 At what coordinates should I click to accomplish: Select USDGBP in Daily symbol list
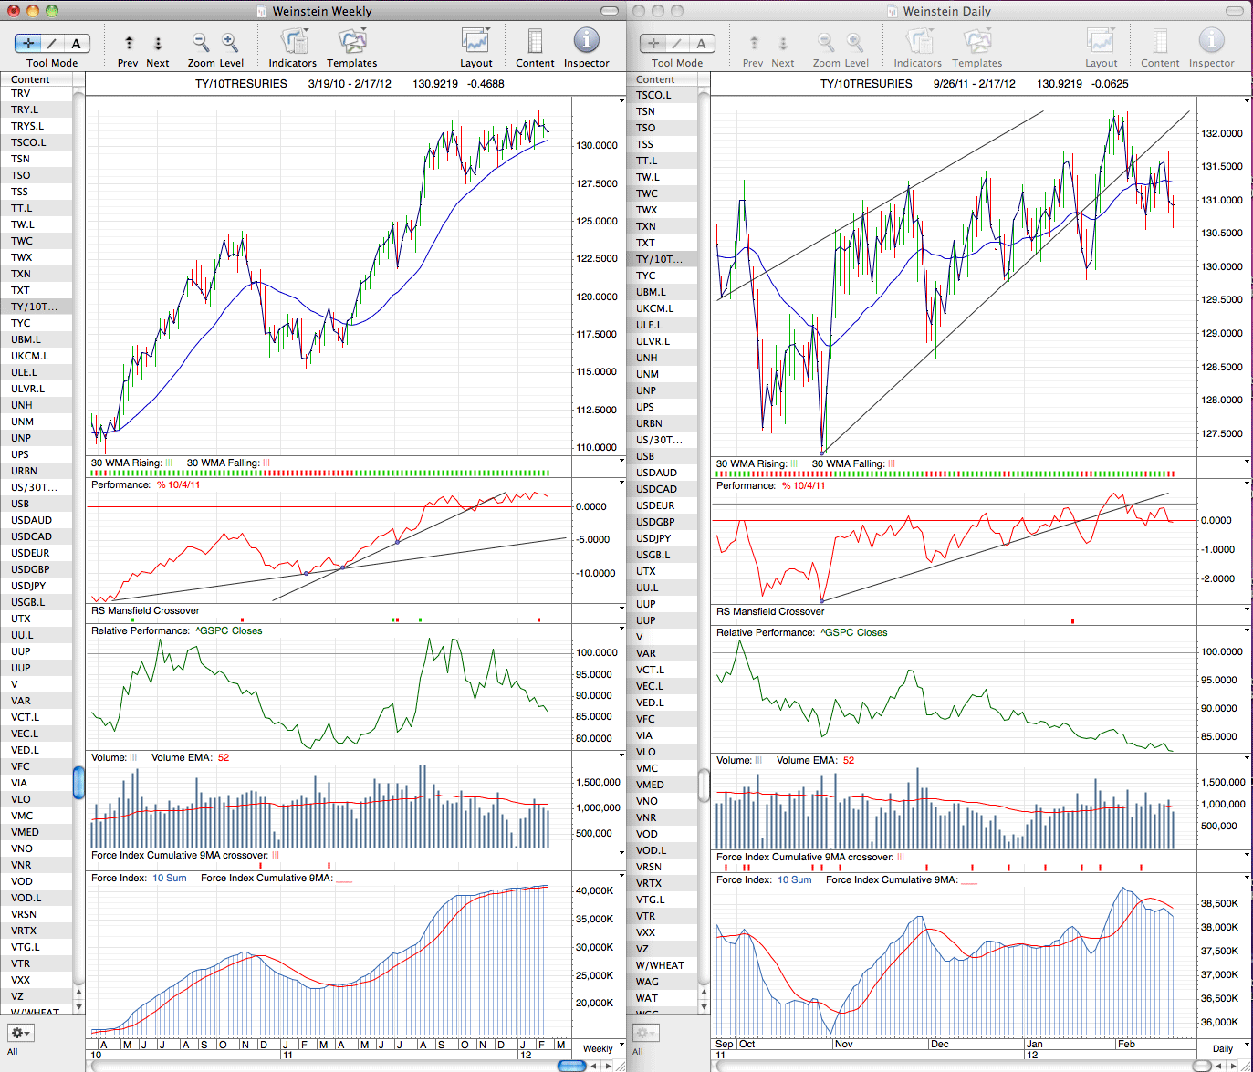coord(662,522)
